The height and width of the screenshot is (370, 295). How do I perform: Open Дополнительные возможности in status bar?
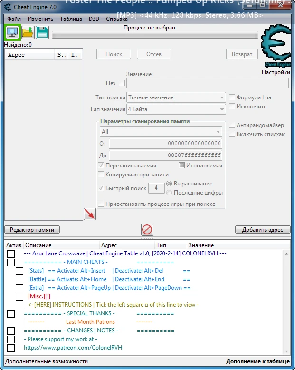47,361
